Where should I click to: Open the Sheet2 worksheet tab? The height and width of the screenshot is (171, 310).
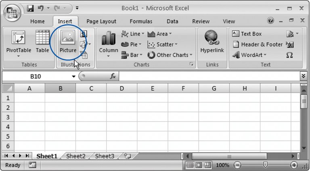point(76,156)
